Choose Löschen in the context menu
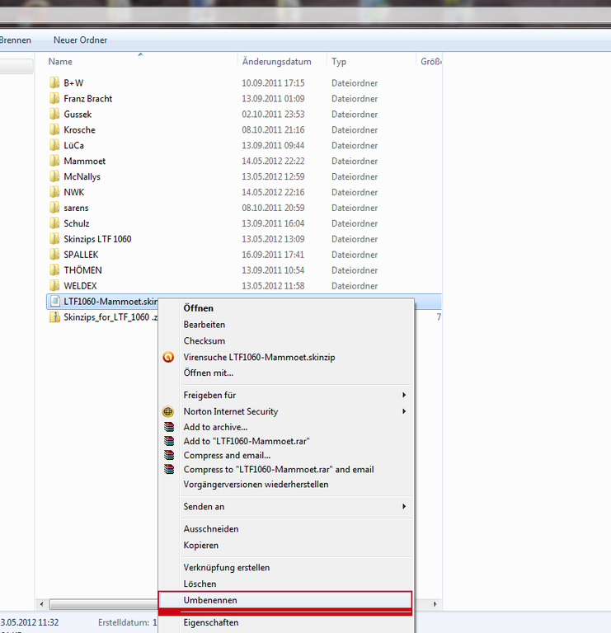 (200, 584)
